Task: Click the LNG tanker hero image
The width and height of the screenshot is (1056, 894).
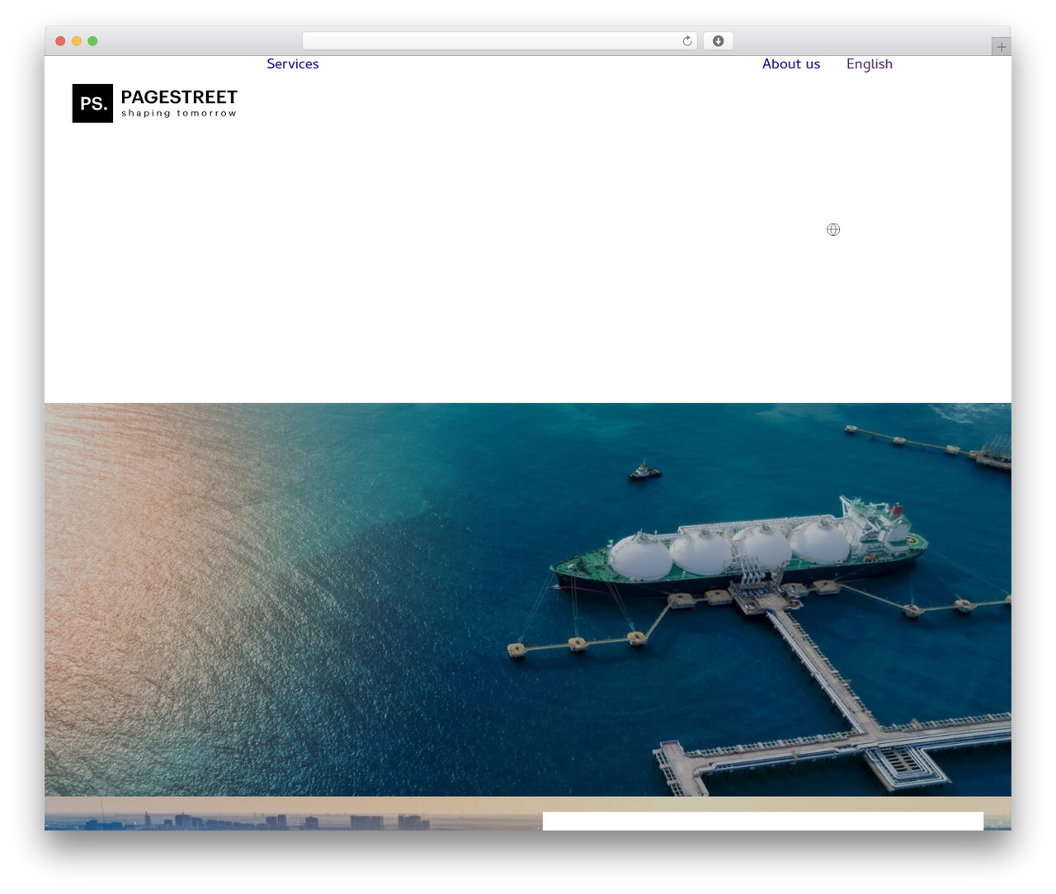Action: click(528, 600)
